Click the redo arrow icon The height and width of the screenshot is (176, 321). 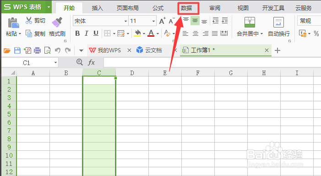[68, 50]
